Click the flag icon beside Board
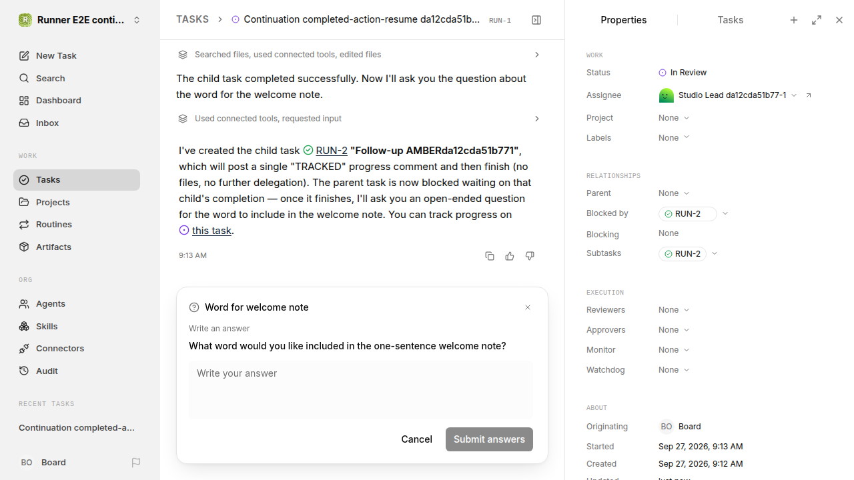This screenshot has width=854, height=480. tap(136, 463)
